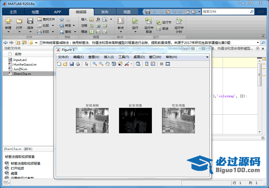
Task: Expand the Open (打开) dropdown arrow
Action: coord(19,32)
